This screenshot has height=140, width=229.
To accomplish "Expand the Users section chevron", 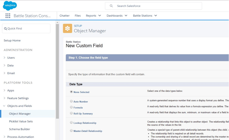I will pos(4,58).
